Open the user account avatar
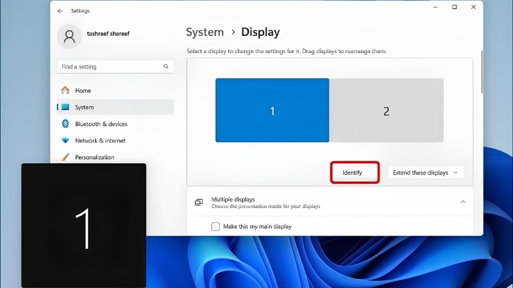This screenshot has width=513, height=288. (x=69, y=36)
